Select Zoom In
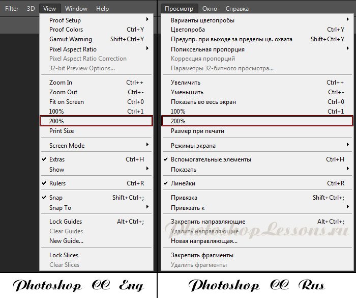356x298 pixels. click(97, 83)
